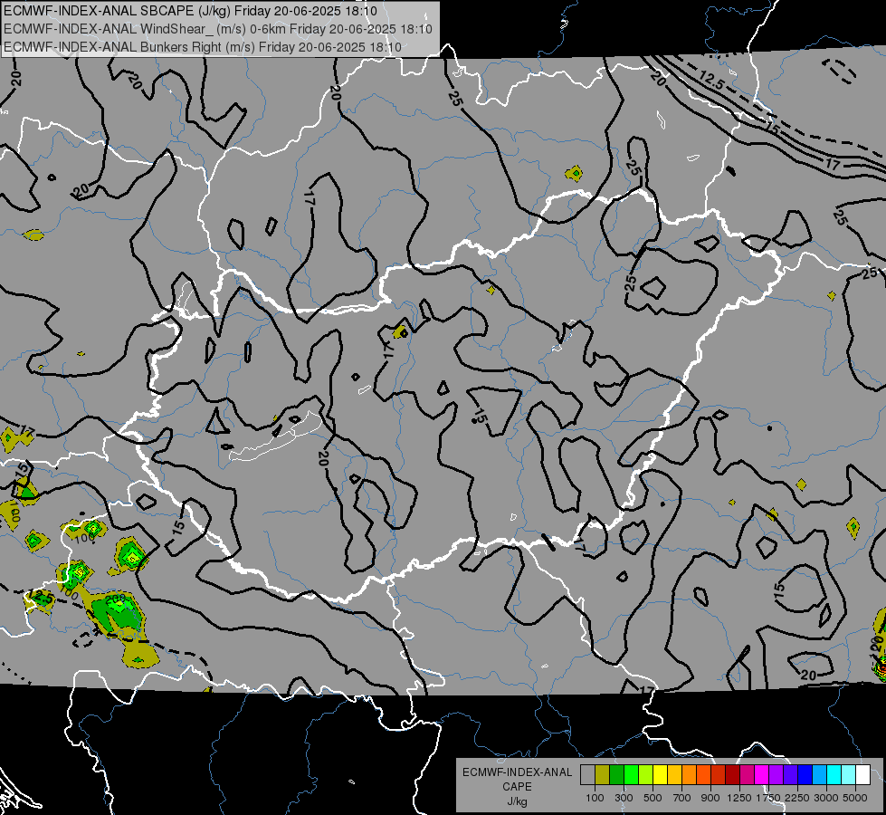Click the 700 legend value
Image resolution: width=886 pixels, height=815 pixels.
(682, 798)
